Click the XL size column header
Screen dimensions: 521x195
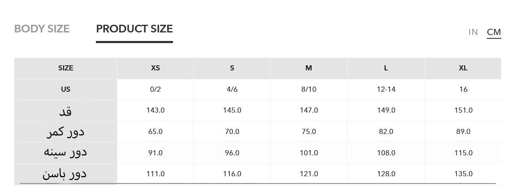point(463,68)
